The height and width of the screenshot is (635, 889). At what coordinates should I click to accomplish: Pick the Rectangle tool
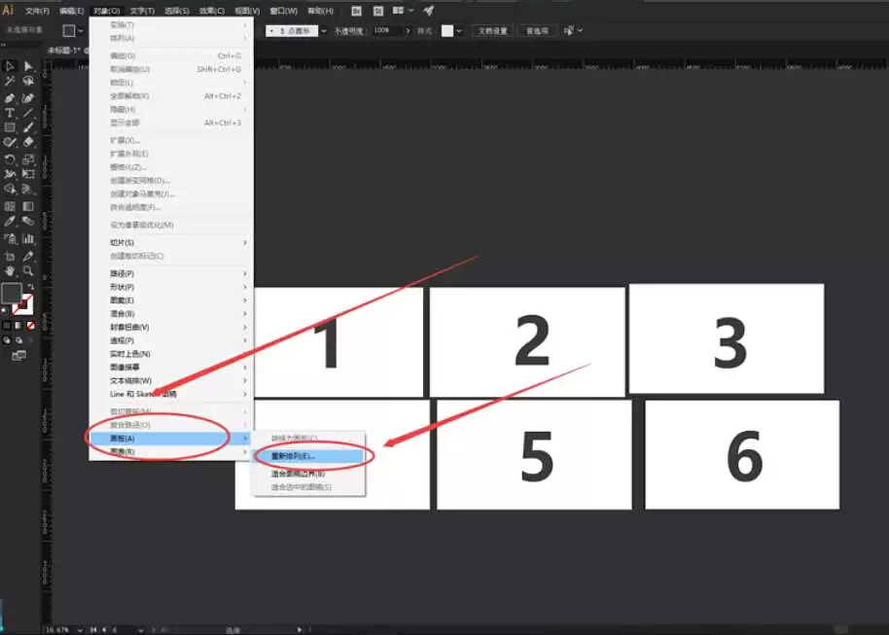click(10, 127)
